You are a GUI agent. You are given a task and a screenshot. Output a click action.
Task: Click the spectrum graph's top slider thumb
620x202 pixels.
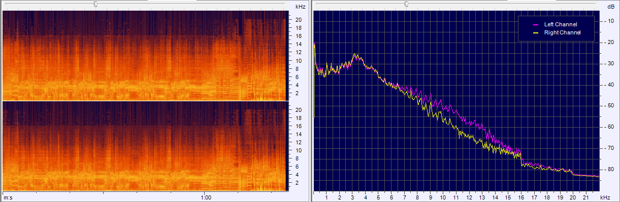pos(406,4)
